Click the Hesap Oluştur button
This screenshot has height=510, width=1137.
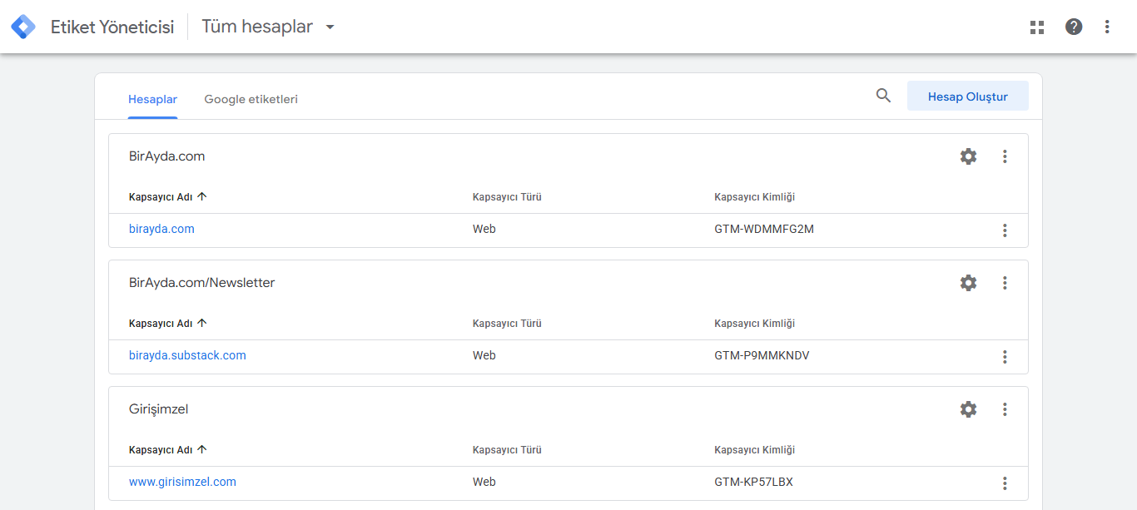pyautogui.click(x=968, y=96)
